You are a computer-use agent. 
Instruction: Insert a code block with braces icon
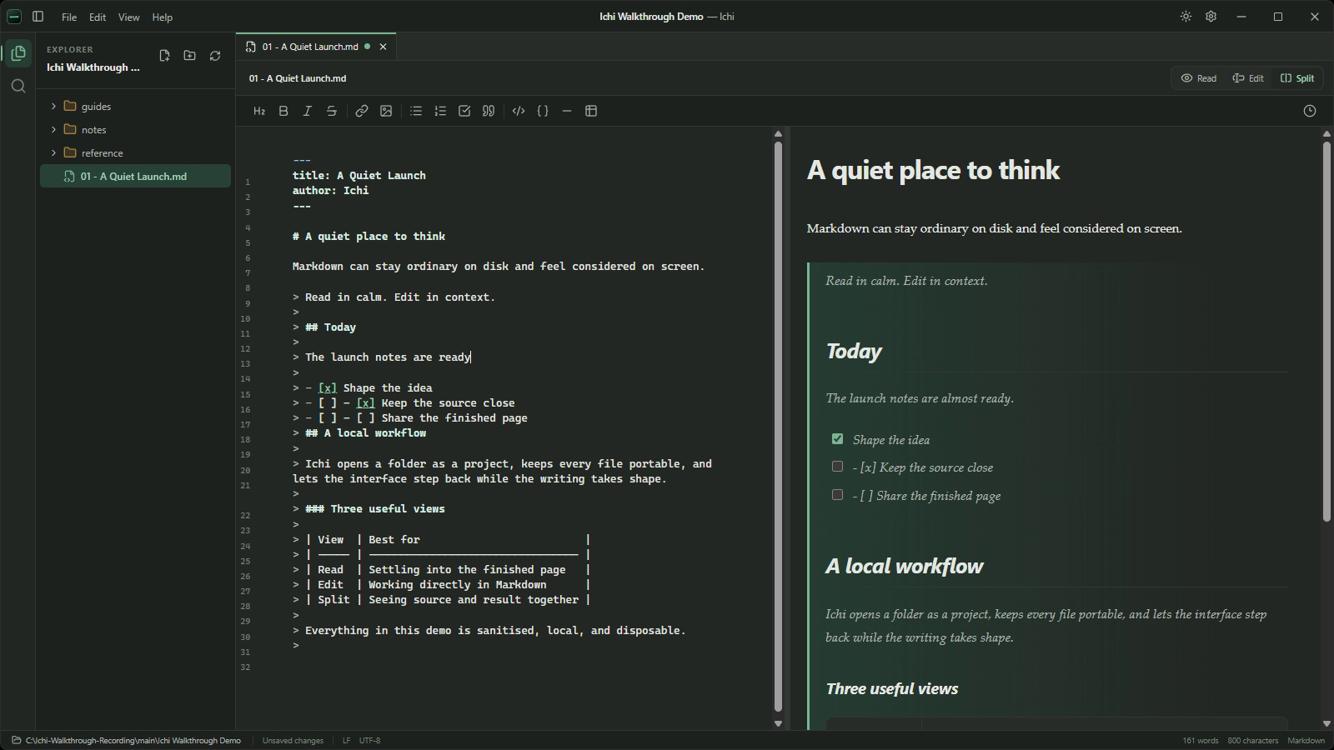point(543,111)
